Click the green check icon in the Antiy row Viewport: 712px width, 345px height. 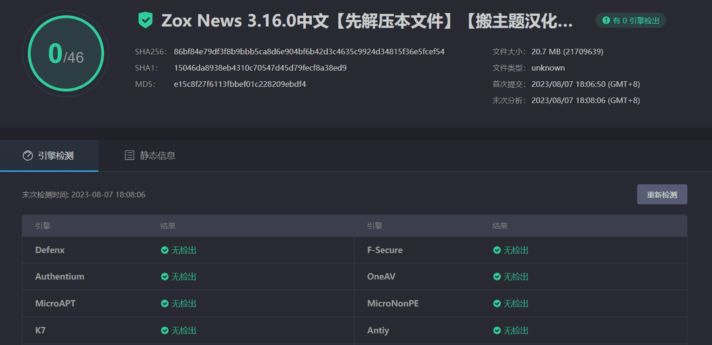click(497, 331)
